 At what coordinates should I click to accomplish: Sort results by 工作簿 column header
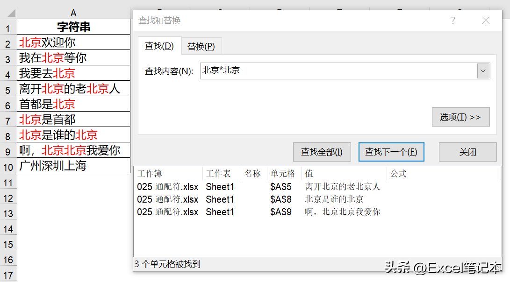[x=168, y=174]
